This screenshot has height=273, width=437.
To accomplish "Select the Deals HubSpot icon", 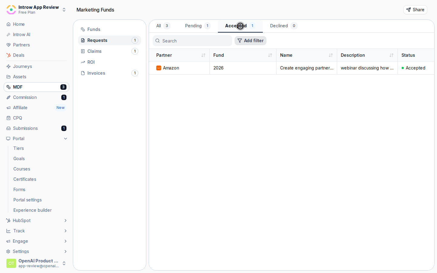I will click(8, 55).
